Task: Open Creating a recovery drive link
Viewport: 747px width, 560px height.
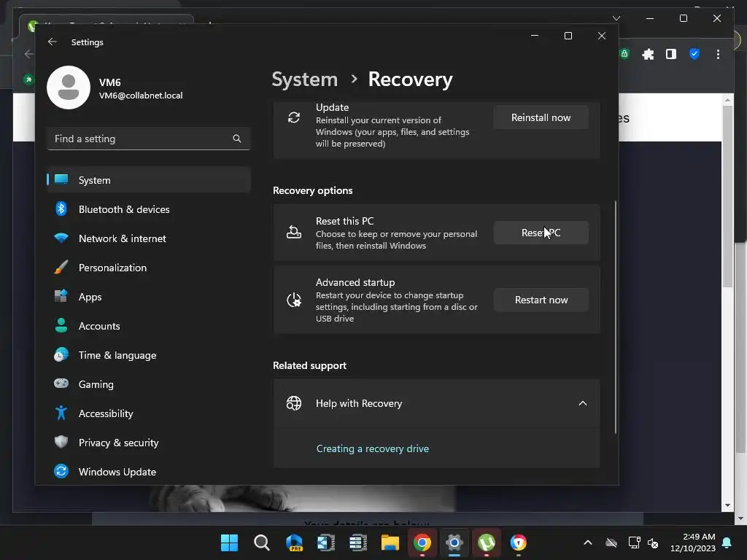Action: click(373, 448)
